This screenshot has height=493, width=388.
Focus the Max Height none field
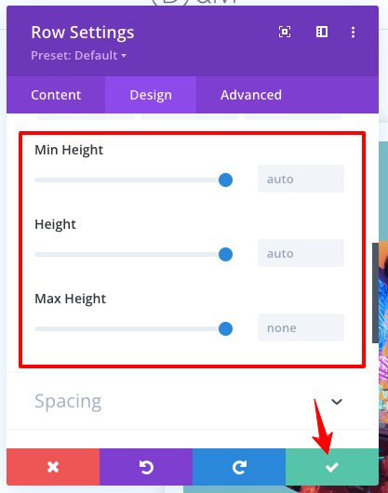pos(301,327)
